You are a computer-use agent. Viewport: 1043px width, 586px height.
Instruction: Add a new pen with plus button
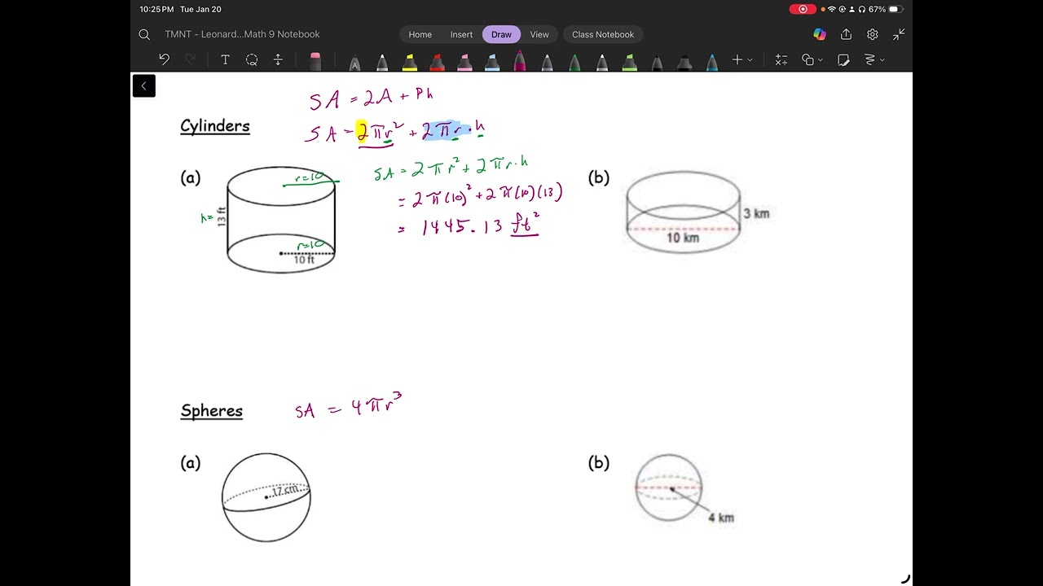[737, 59]
